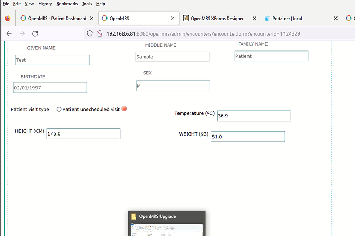Reload the page with the refresh icon
Screen dimensions: 355x236
pyautogui.click(x=35, y=33)
